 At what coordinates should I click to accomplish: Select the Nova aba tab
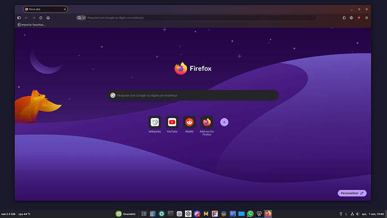(45, 9)
